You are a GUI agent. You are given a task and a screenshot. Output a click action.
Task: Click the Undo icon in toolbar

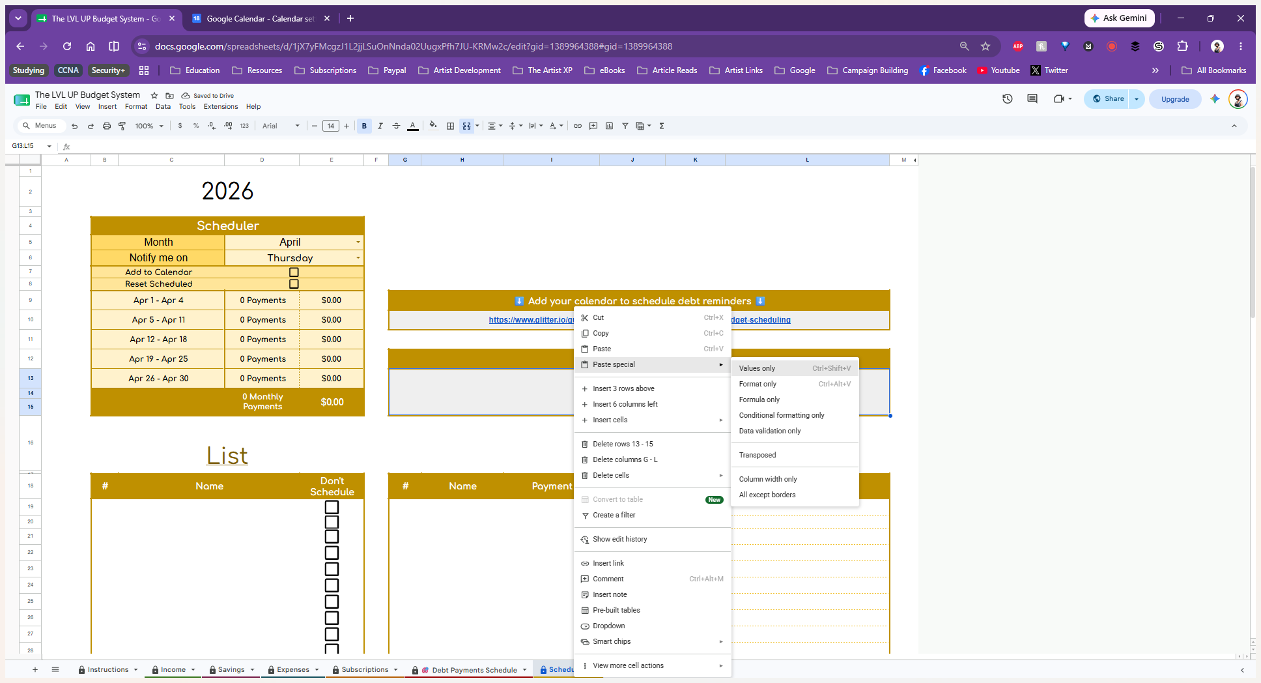[75, 126]
